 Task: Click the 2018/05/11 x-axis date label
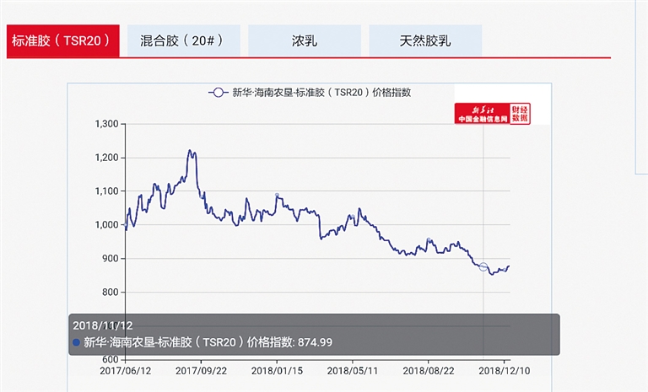(353, 369)
